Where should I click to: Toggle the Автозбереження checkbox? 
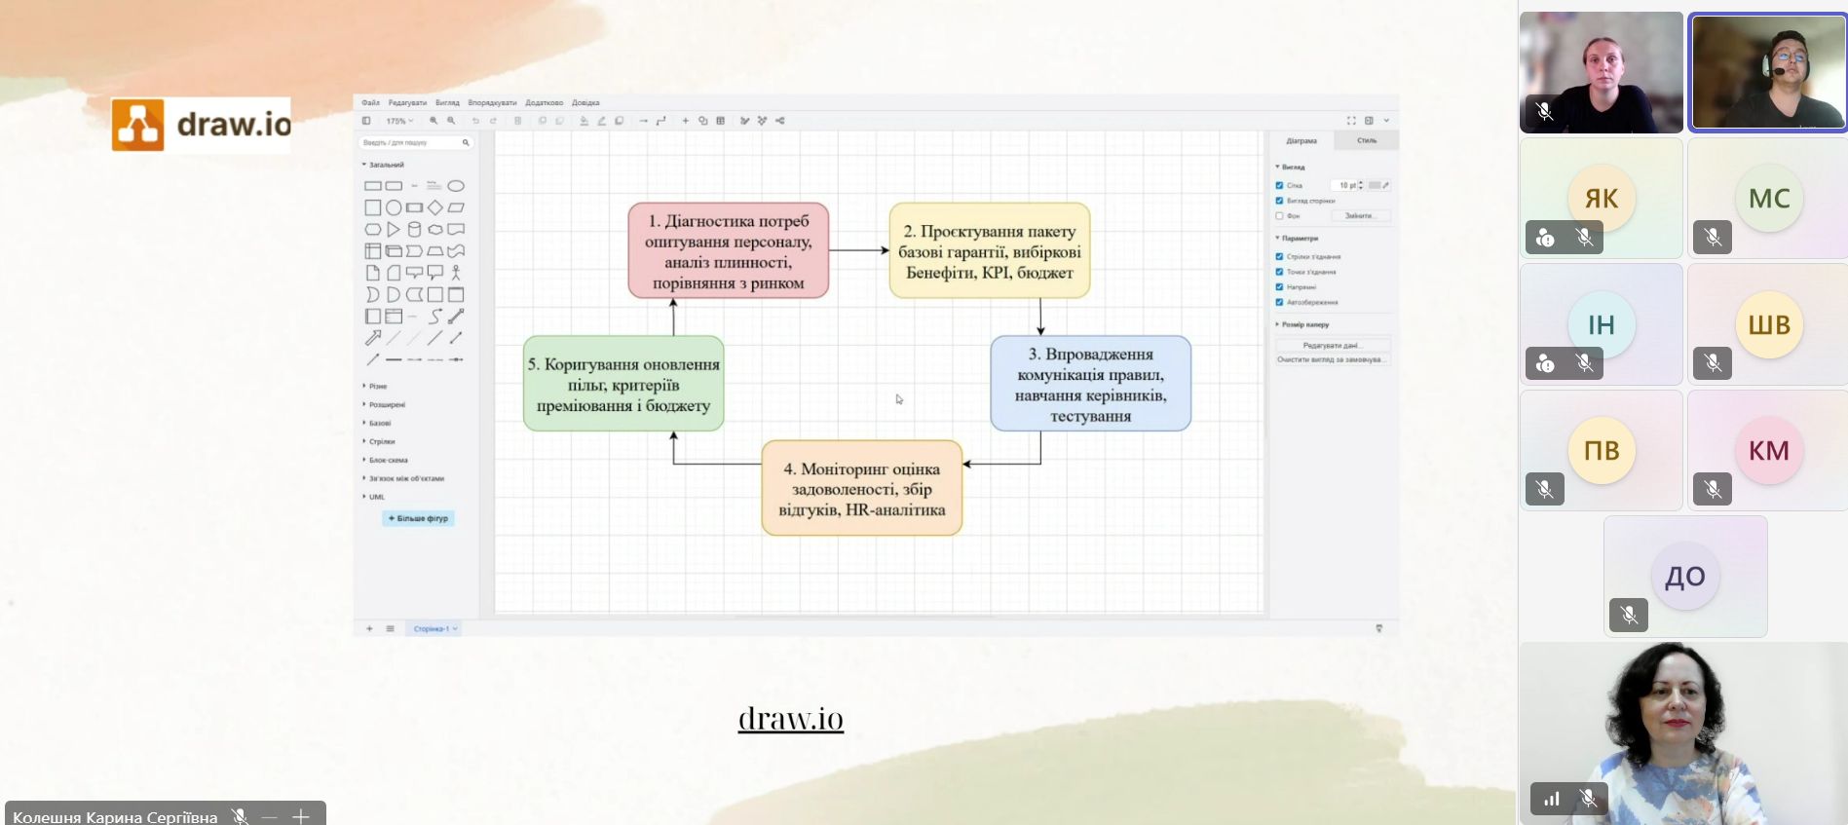point(1280,302)
